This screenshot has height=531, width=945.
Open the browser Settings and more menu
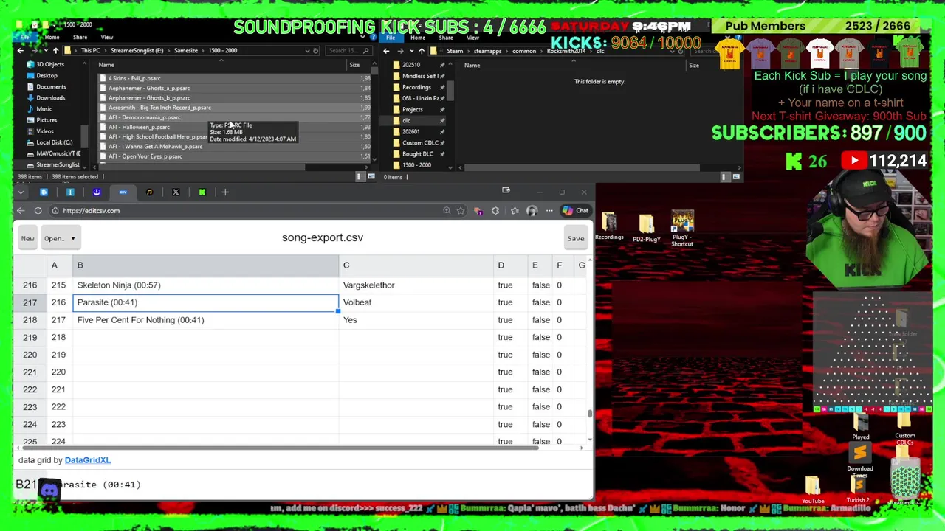[x=549, y=211]
